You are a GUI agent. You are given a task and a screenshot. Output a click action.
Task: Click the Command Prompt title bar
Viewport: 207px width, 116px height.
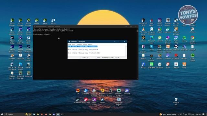click(79, 26)
